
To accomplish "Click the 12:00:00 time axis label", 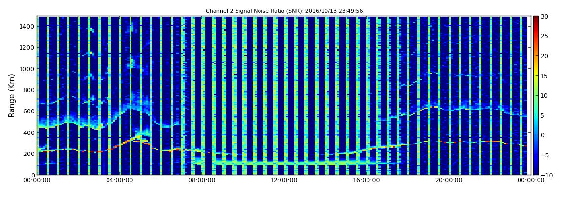I will 283,181.
